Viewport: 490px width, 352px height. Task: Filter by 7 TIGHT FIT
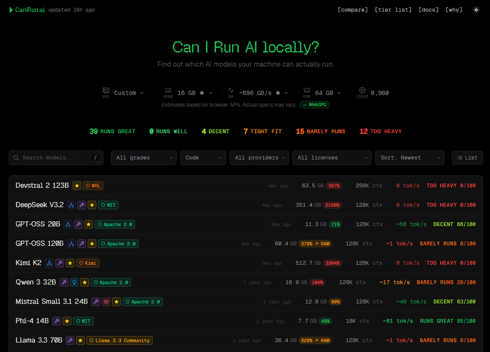[263, 131]
